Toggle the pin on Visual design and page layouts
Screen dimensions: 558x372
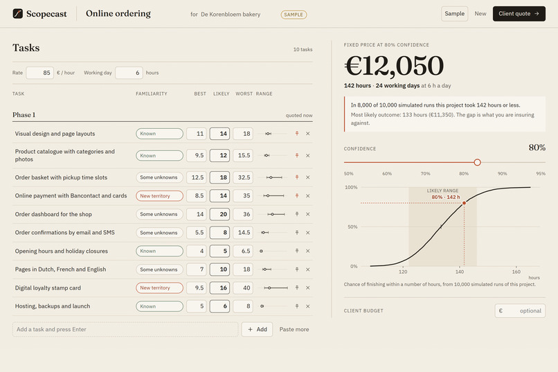(297, 134)
